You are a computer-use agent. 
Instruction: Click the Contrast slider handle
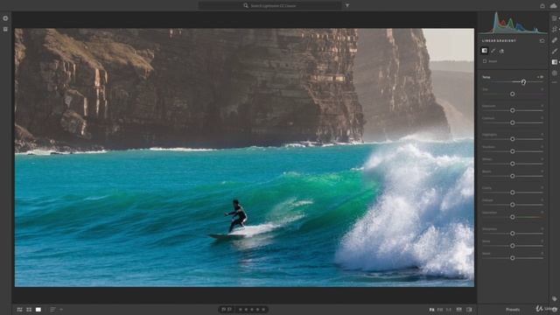click(x=513, y=122)
